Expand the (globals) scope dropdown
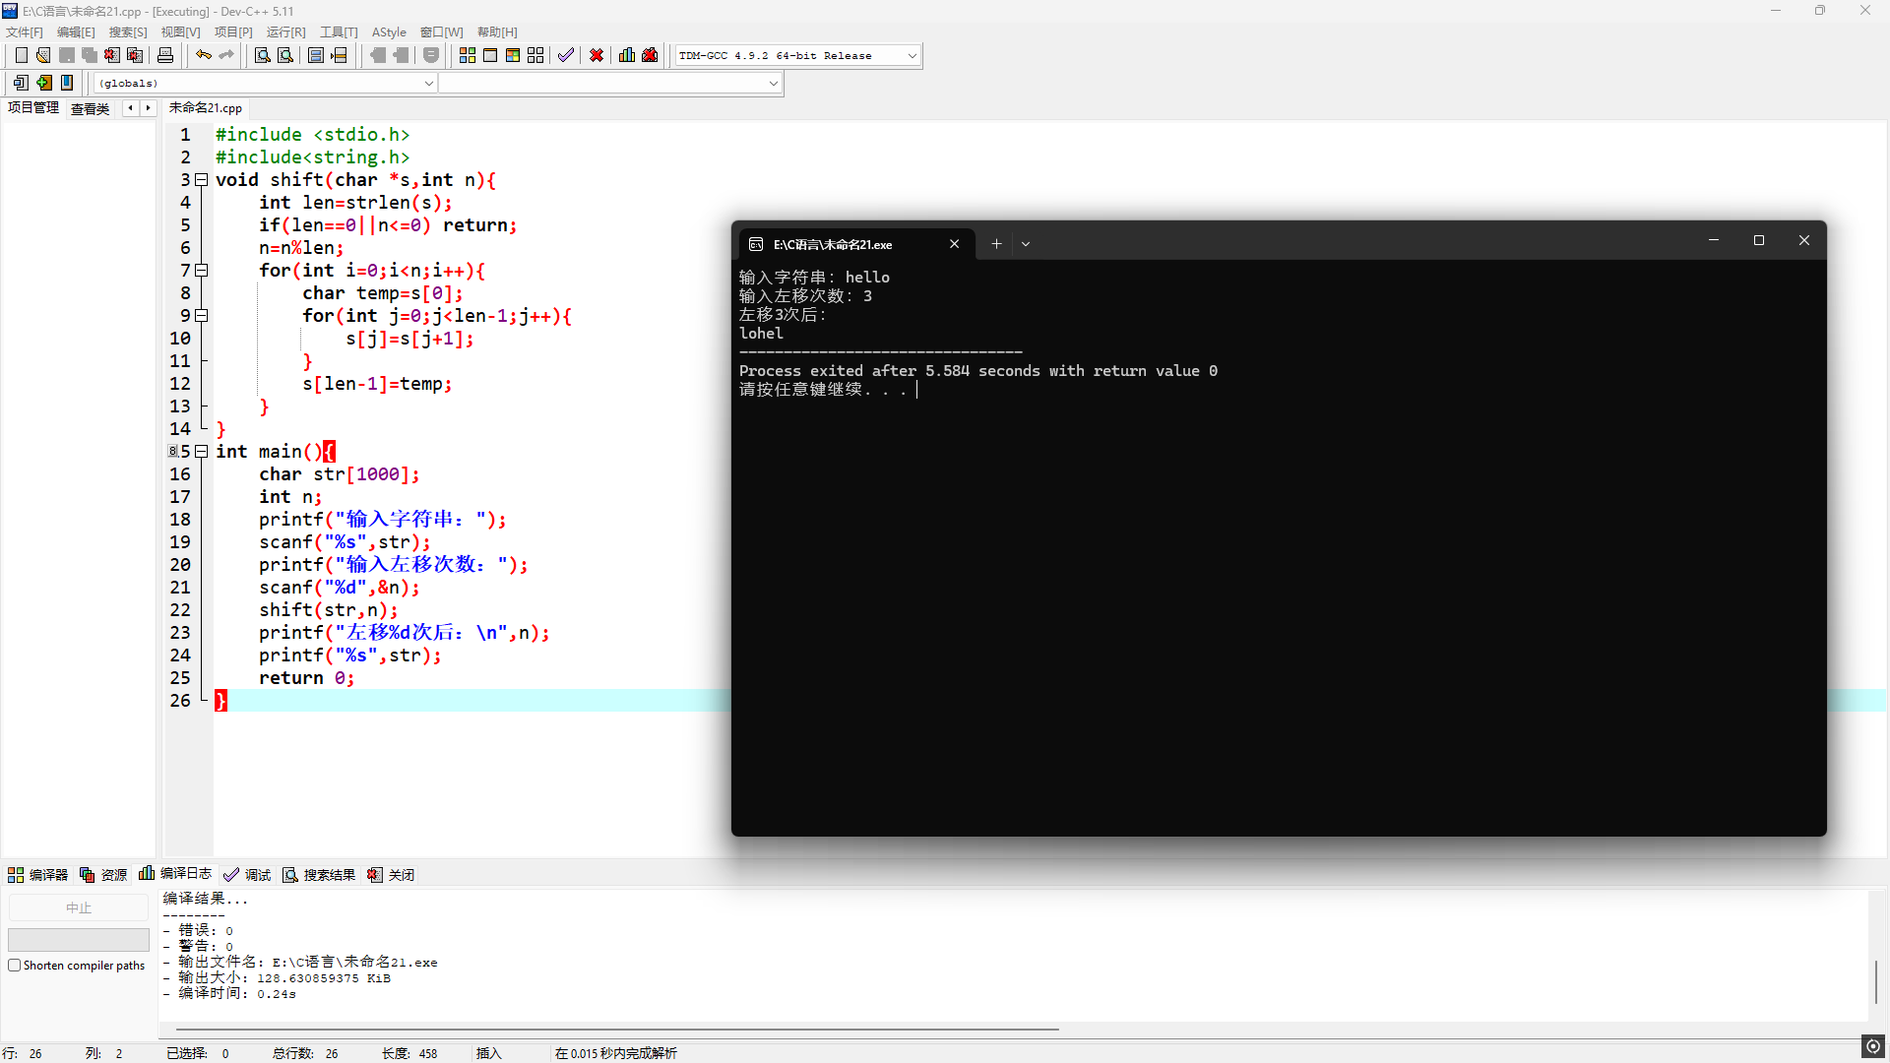 point(428,84)
